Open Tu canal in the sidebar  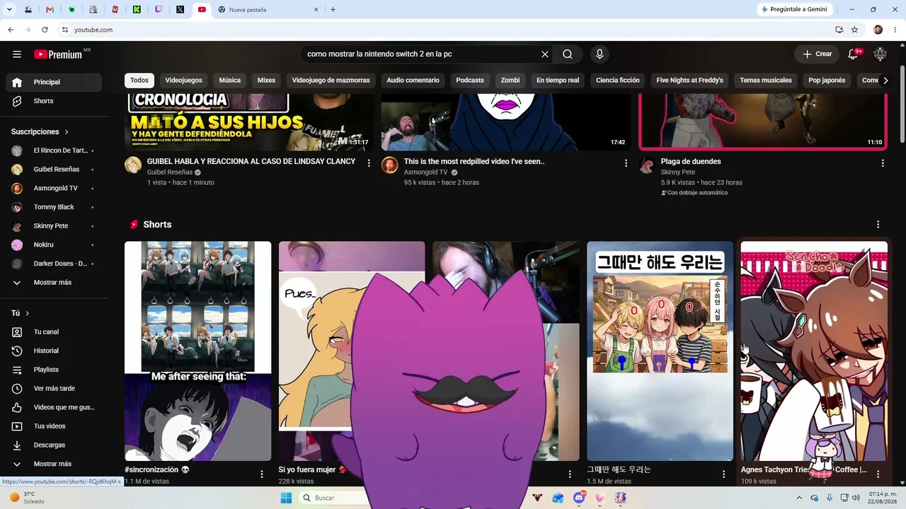click(54, 332)
